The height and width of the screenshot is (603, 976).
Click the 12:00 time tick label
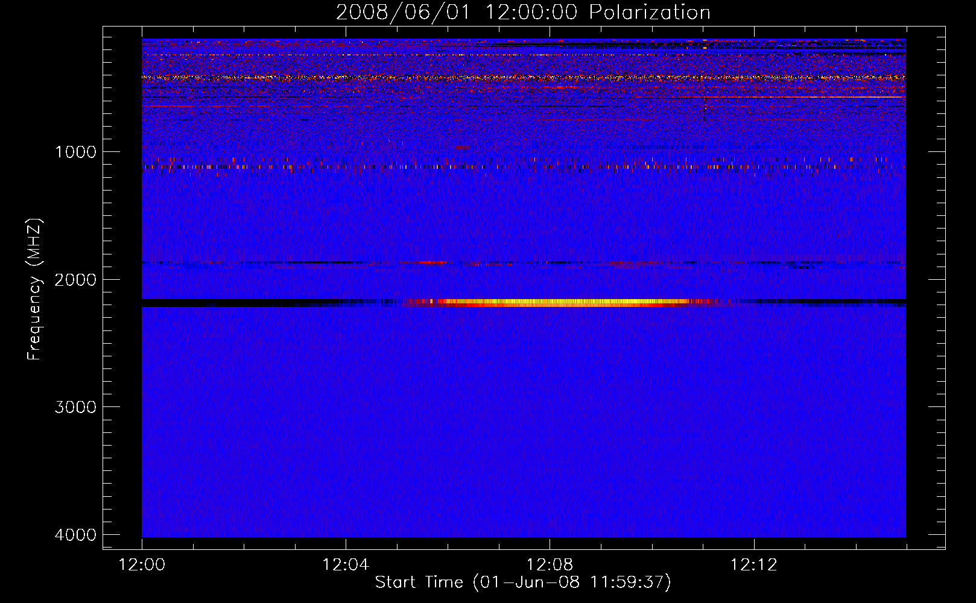click(142, 565)
